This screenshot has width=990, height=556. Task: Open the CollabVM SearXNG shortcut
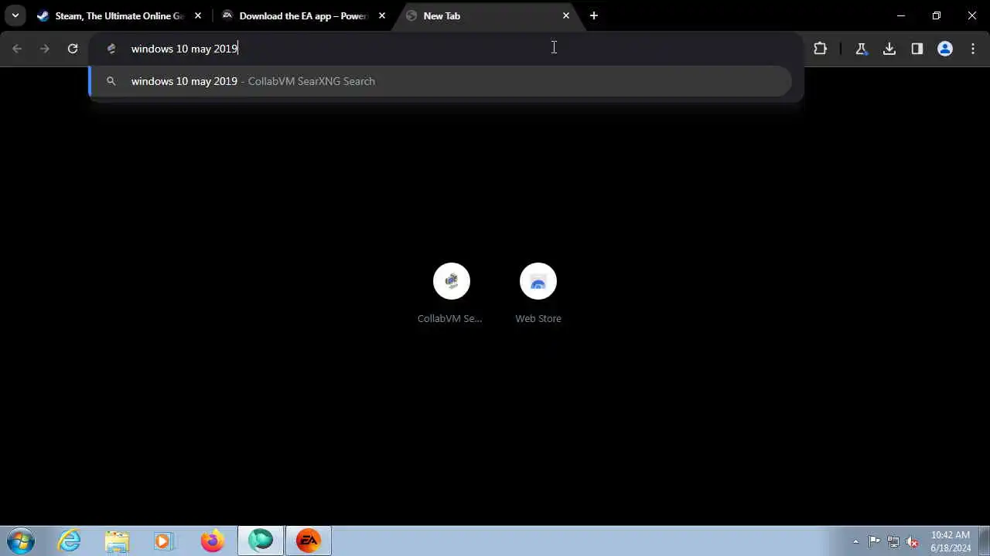click(x=451, y=293)
